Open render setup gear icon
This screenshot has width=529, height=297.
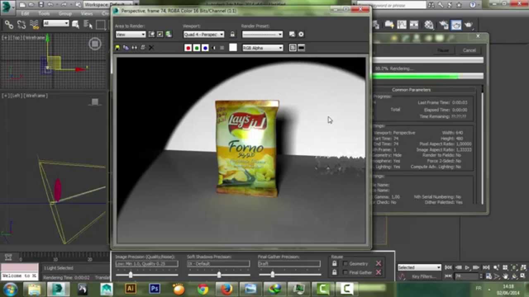tap(301, 35)
